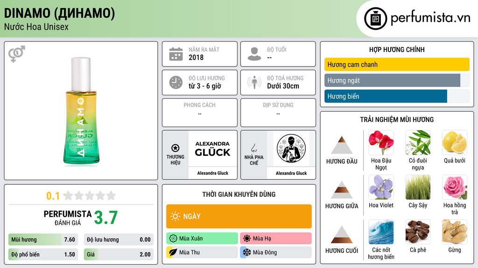Screen dimensions: 478x268
Task: Click the Trải nghiệm mùi hương heading
Action: [397, 120]
